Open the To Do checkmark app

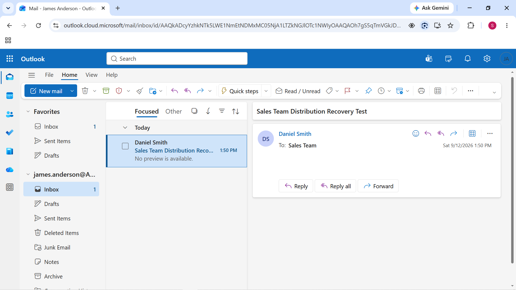click(x=10, y=133)
